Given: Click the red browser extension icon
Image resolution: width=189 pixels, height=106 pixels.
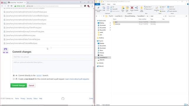Looking at the screenshot, I should coord(89,6).
